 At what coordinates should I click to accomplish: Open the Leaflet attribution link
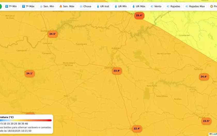tap(214, 134)
